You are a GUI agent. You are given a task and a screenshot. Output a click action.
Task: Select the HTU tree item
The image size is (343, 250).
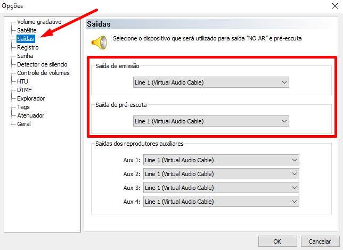(x=22, y=81)
